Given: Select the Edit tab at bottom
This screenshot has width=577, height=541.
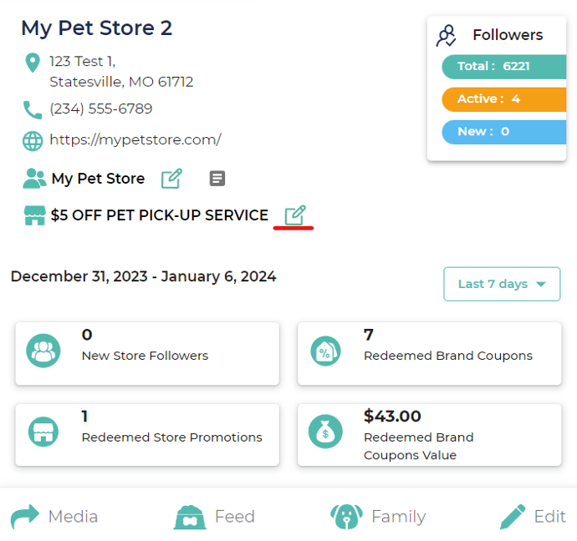Looking at the screenshot, I should coord(533,517).
